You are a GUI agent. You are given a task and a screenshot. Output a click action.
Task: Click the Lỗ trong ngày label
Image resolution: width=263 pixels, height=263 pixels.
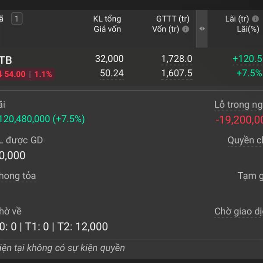[239, 105]
